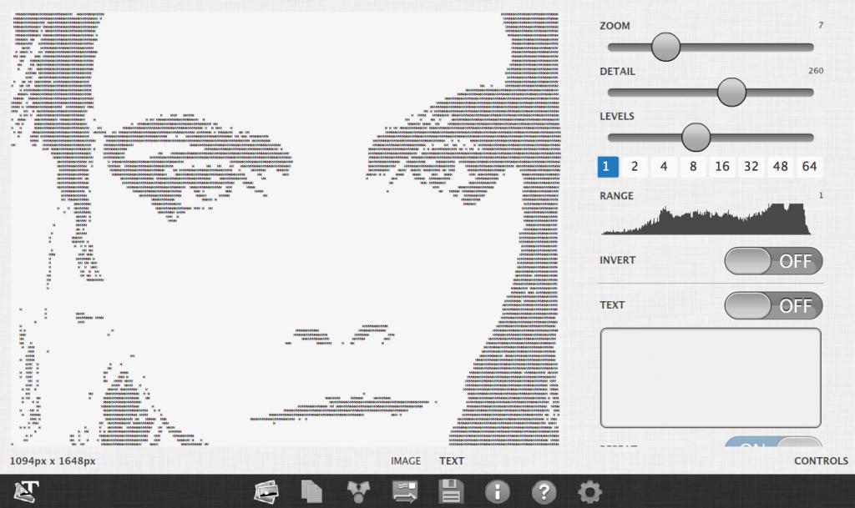This screenshot has width=855, height=508.
Task: Click the share icon in the toolbar
Action: (x=358, y=491)
